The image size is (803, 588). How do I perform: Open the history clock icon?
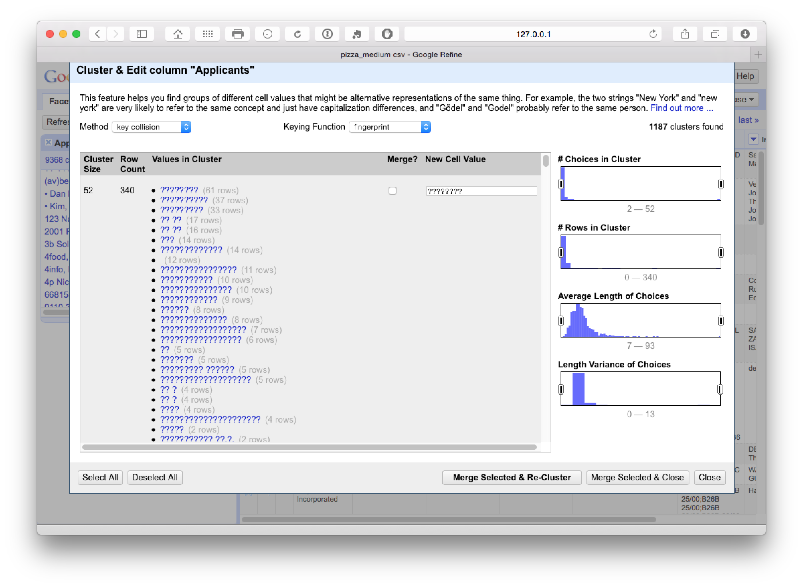[x=267, y=34]
